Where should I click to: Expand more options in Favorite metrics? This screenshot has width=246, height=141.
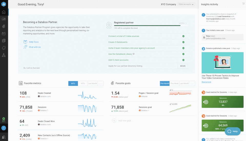[100, 83]
